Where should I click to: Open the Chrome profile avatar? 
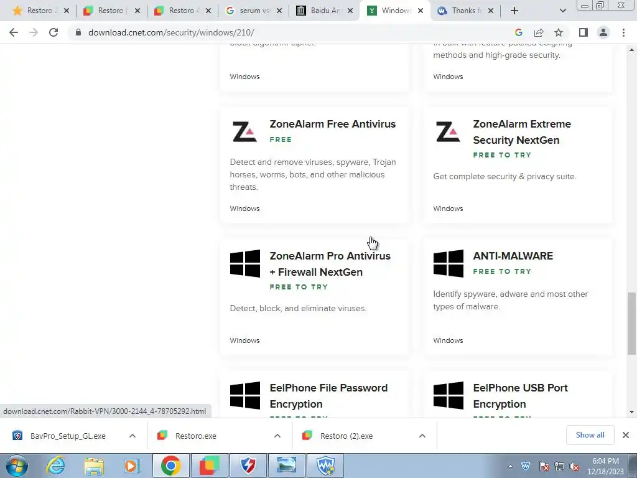(603, 32)
